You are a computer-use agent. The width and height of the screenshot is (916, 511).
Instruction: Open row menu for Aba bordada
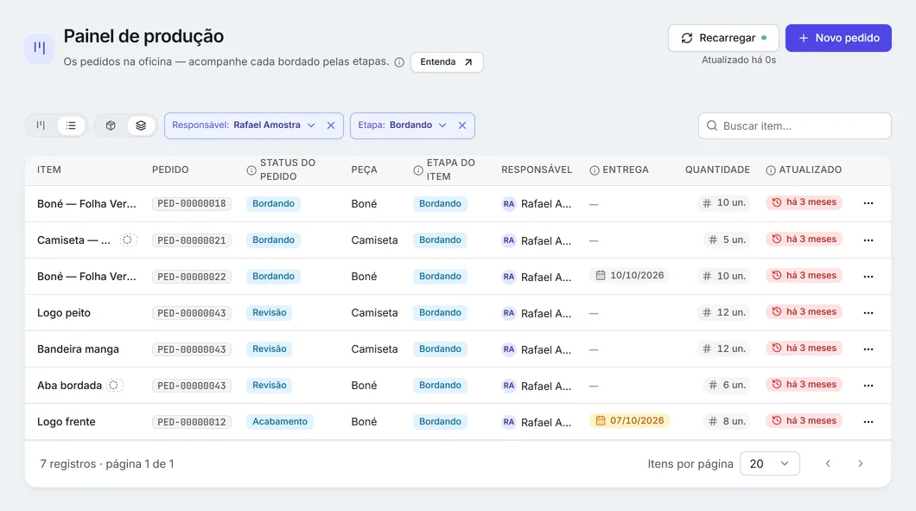(868, 386)
